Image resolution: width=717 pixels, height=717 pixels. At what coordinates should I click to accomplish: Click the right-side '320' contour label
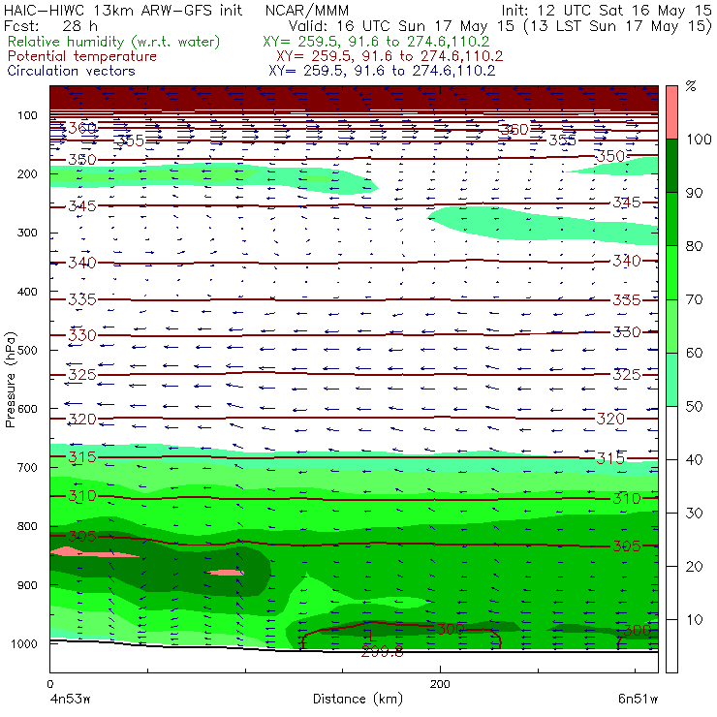tap(610, 419)
